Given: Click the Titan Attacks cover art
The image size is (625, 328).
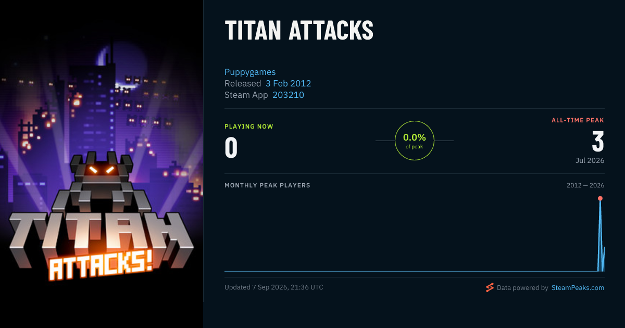Looking at the screenshot, I should [102, 164].
